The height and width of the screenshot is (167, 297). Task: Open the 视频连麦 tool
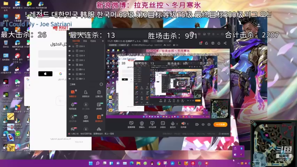72,106
